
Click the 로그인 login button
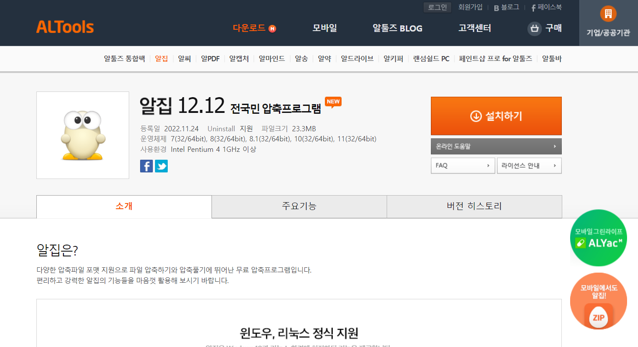(x=437, y=7)
